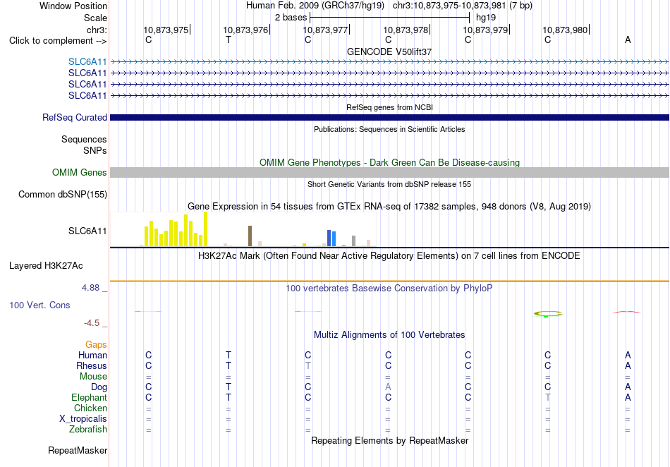The image size is (670, 467).
Task: Open 'Short Genetic Variants from dbSNP release 155'
Action: point(389,184)
